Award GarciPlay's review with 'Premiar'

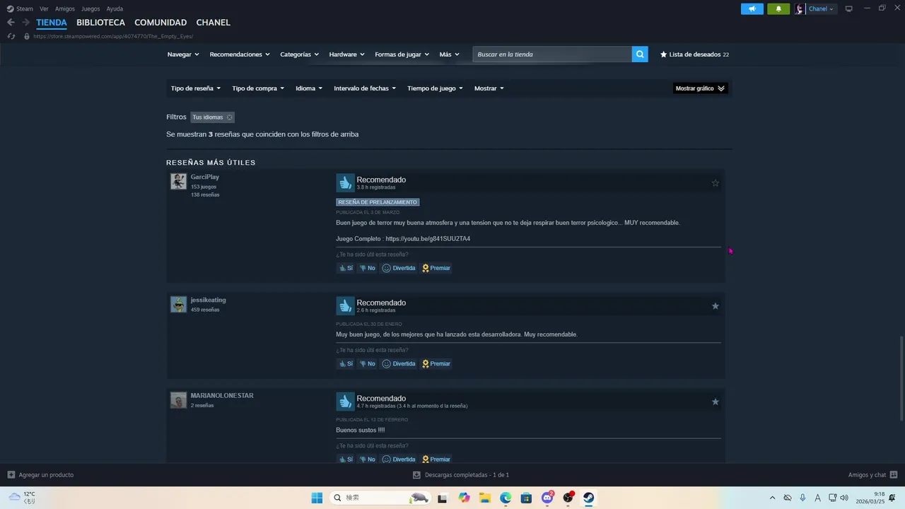pyautogui.click(x=436, y=268)
